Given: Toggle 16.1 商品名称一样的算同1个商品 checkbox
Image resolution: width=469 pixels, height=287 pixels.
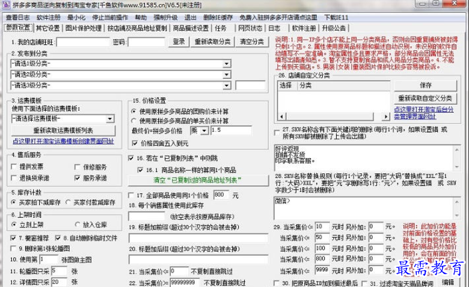Looking at the screenshot, I should [140, 170].
